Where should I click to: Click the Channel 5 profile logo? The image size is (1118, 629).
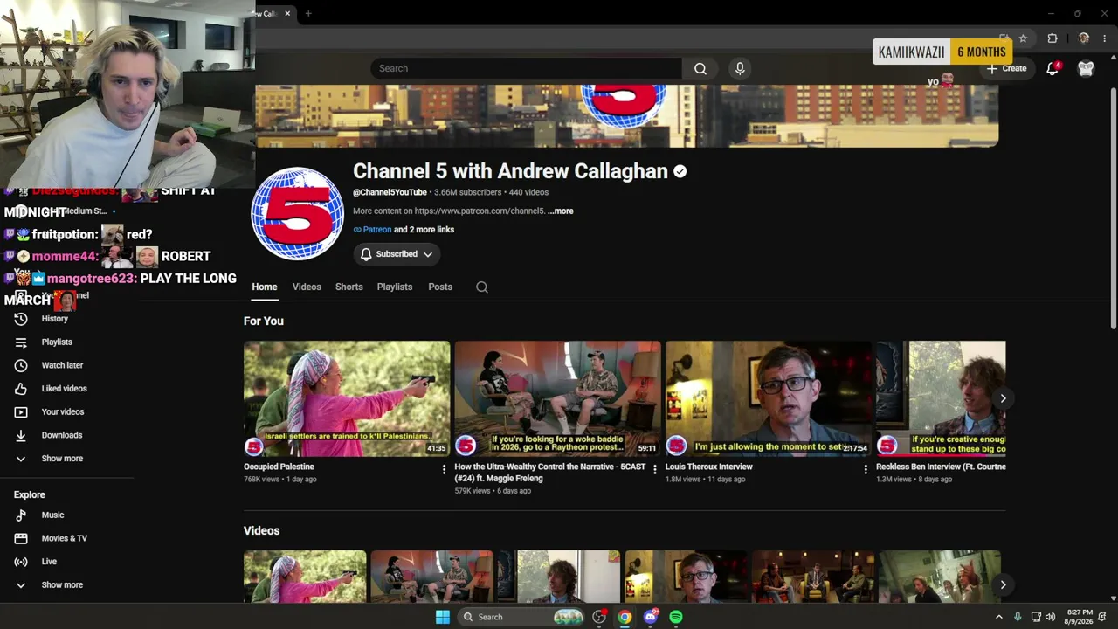pyautogui.click(x=297, y=213)
